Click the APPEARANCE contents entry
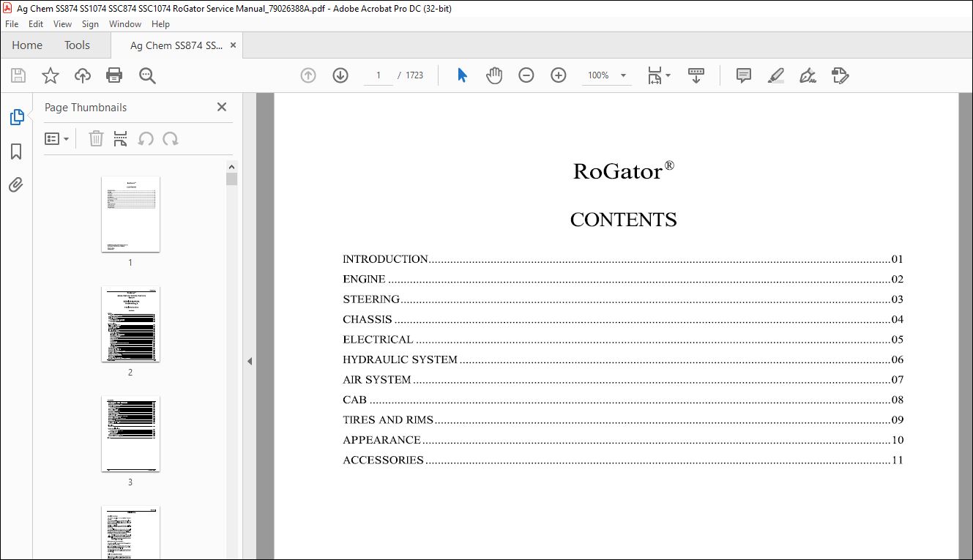This screenshot has height=560, width=973. coord(623,440)
